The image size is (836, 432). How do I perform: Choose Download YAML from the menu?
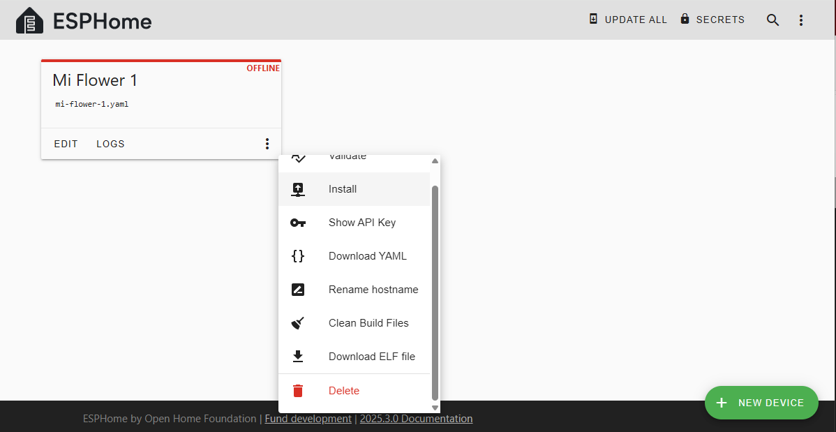pyautogui.click(x=354, y=256)
